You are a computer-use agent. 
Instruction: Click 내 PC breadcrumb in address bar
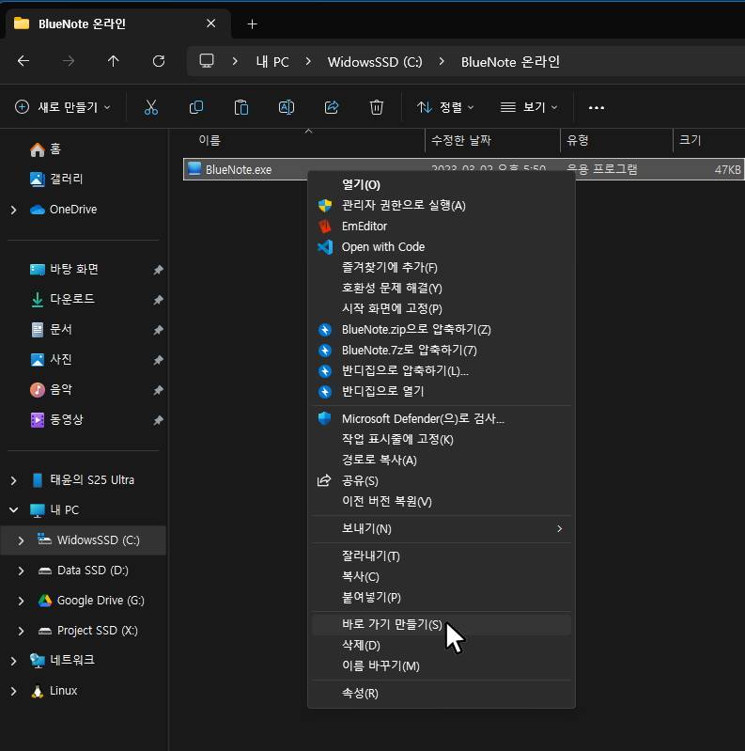tap(272, 62)
